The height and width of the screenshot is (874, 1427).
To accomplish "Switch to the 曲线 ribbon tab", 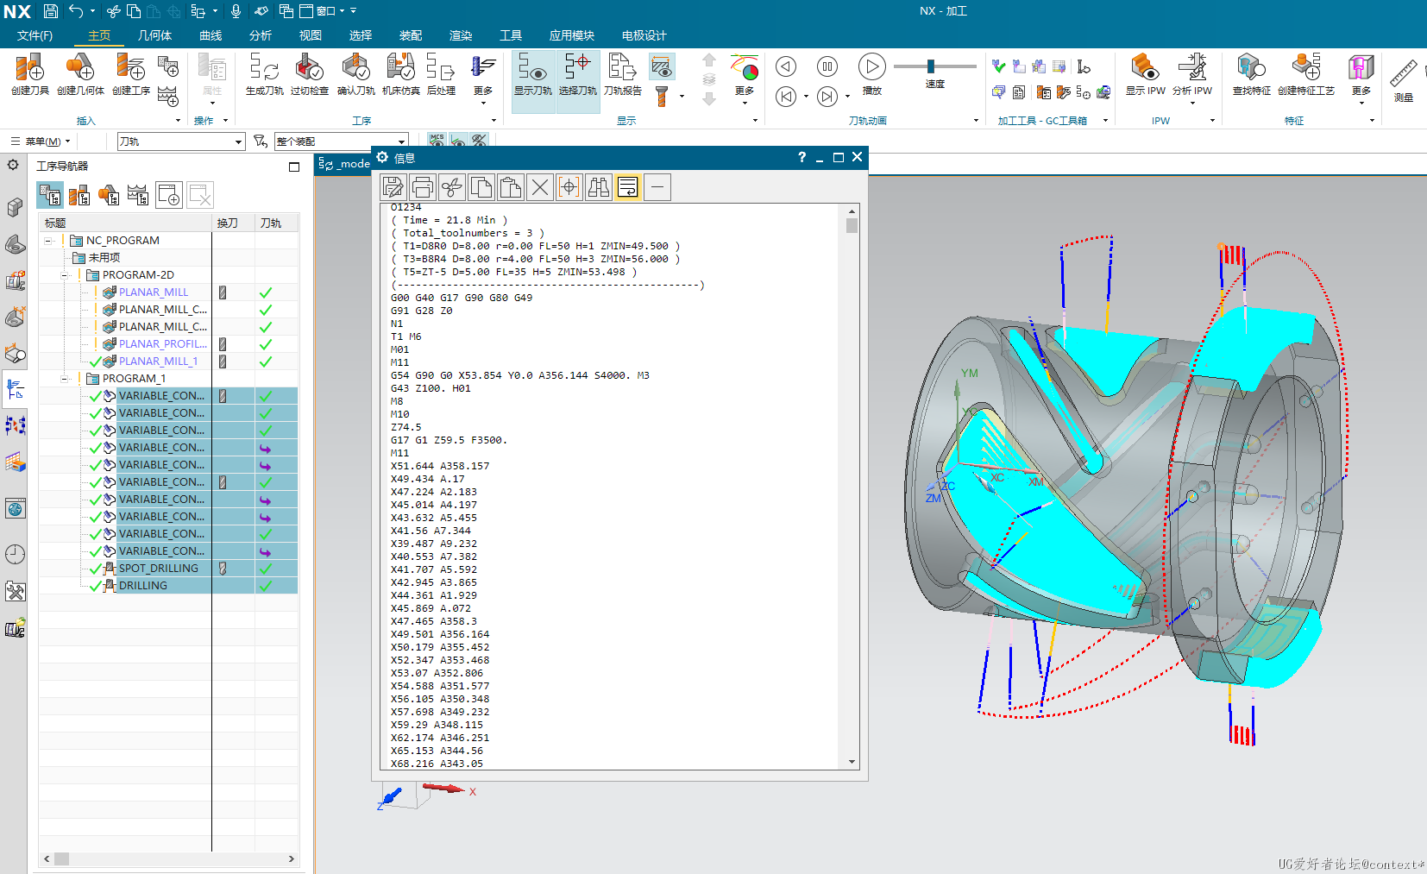I will (x=211, y=35).
